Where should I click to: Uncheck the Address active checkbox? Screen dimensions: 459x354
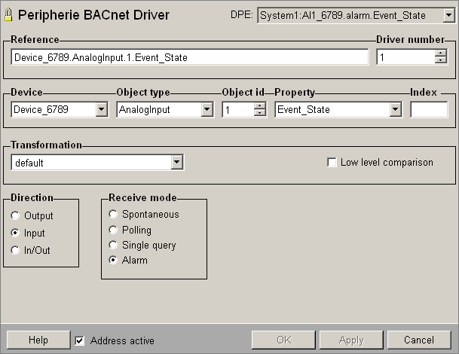click(80, 340)
